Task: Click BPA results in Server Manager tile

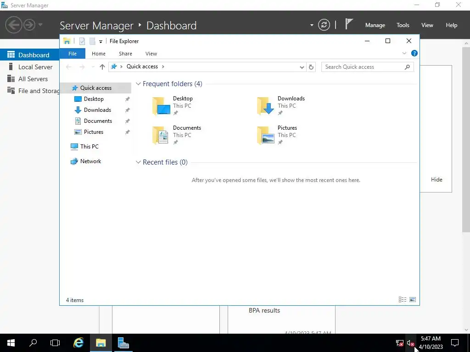Action: (x=264, y=310)
